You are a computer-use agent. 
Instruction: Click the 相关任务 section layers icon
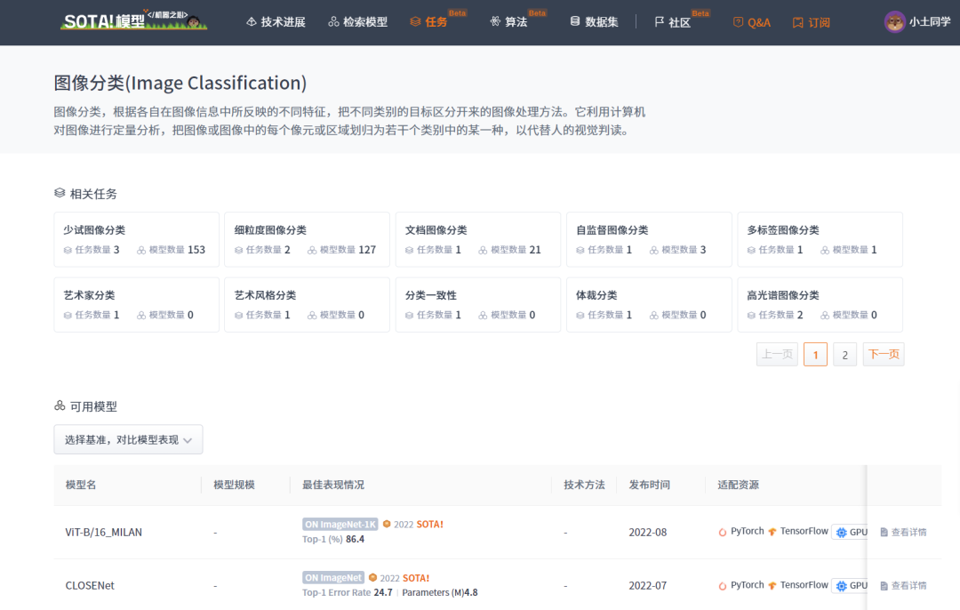point(60,193)
